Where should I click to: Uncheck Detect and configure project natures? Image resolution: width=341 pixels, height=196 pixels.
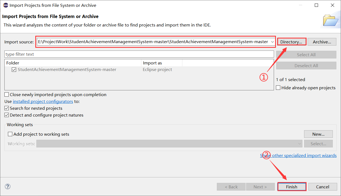coord(7,115)
